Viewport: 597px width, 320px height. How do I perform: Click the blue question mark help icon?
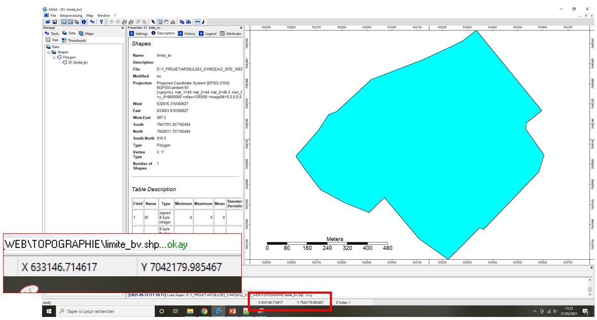pos(101,22)
